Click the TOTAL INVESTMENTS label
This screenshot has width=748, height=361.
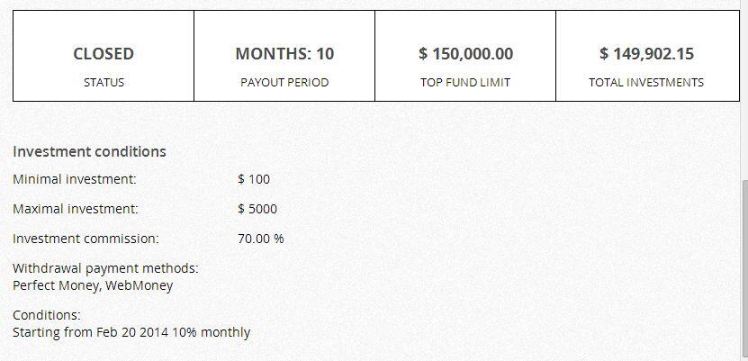pos(646,82)
